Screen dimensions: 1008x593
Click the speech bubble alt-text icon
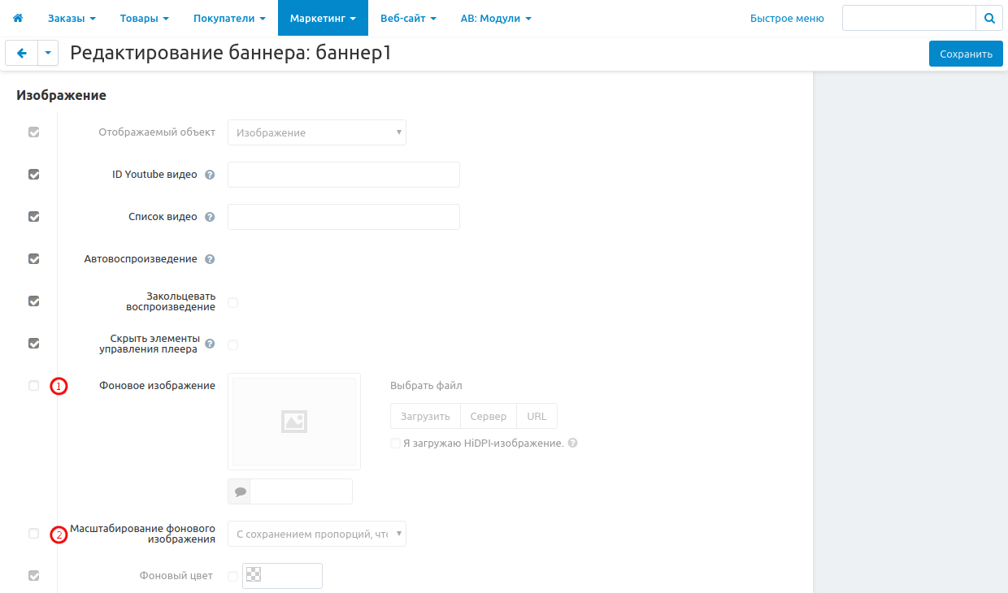(x=240, y=491)
